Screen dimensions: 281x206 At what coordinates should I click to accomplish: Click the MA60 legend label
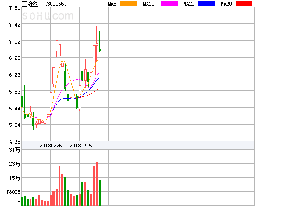[226, 4]
